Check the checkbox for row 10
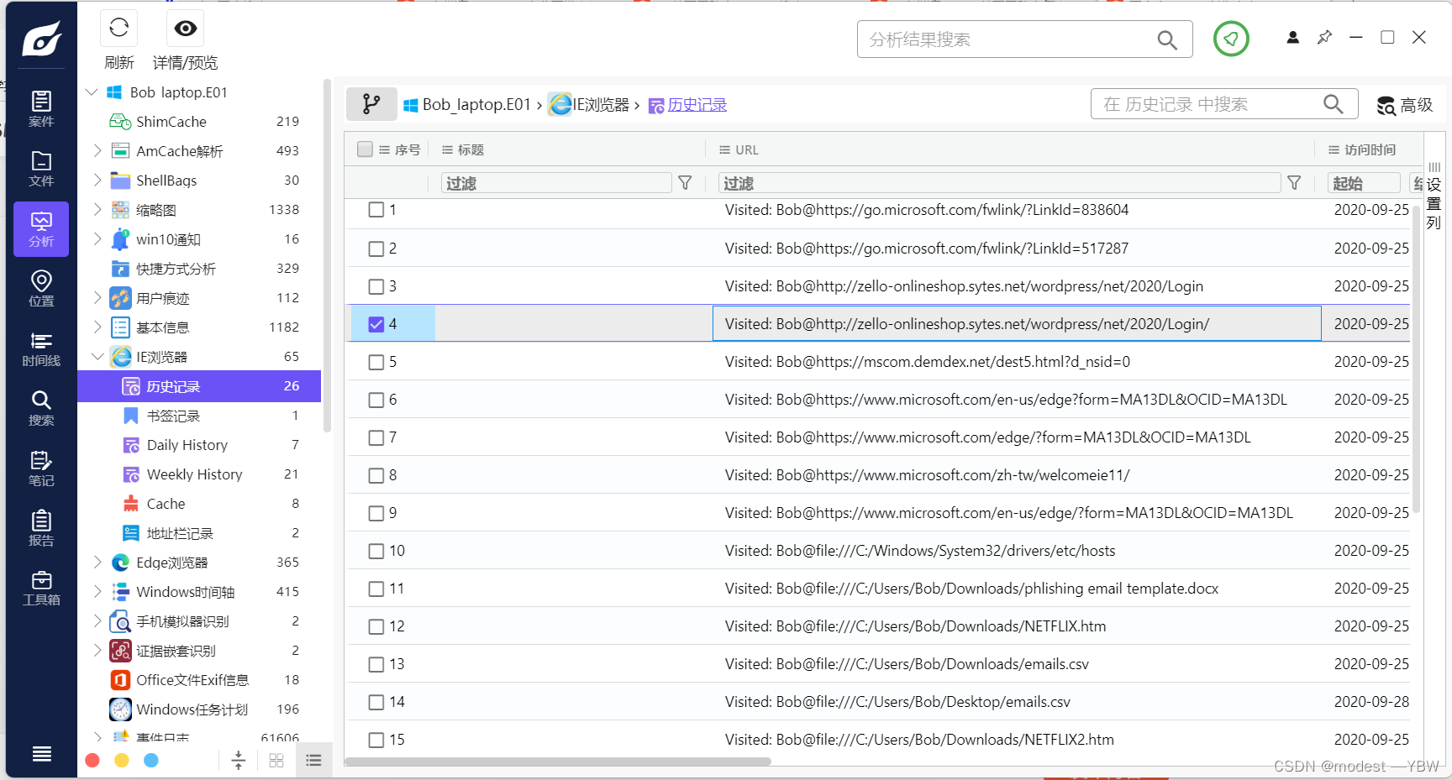Screen dimensions: 1452x780 click(x=376, y=551)
